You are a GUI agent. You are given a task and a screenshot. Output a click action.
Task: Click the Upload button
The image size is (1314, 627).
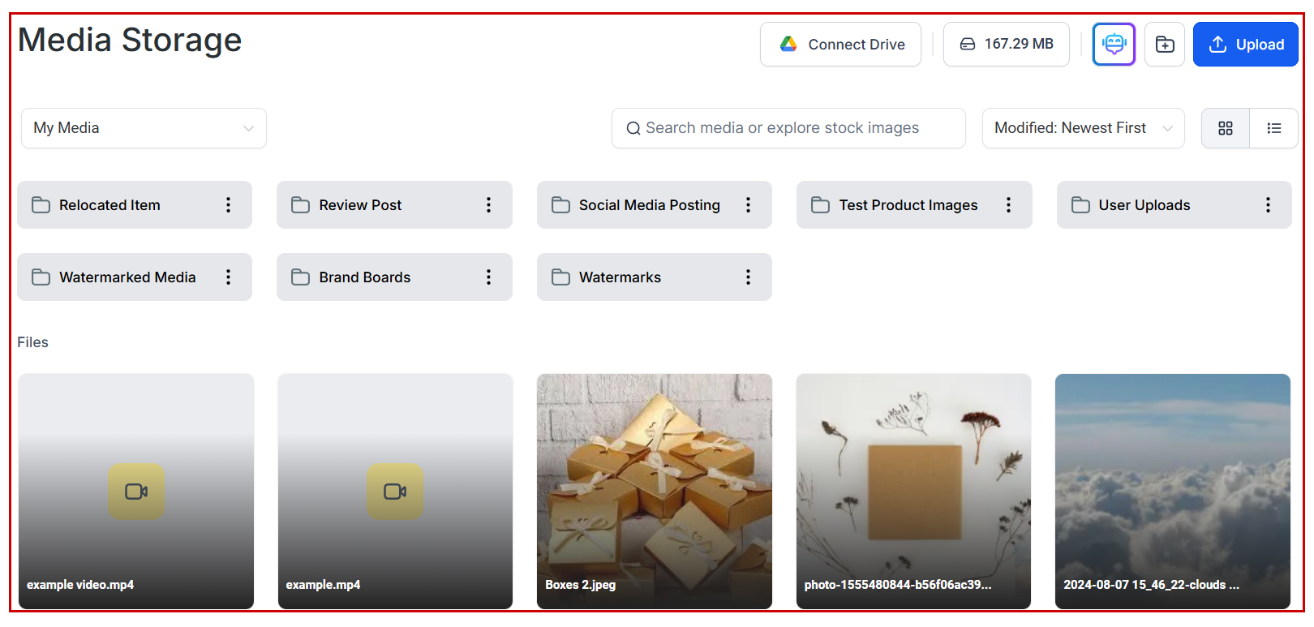point(1245,45)
